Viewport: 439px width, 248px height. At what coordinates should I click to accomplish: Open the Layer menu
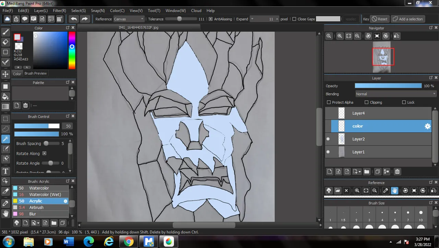coord(41,11)
